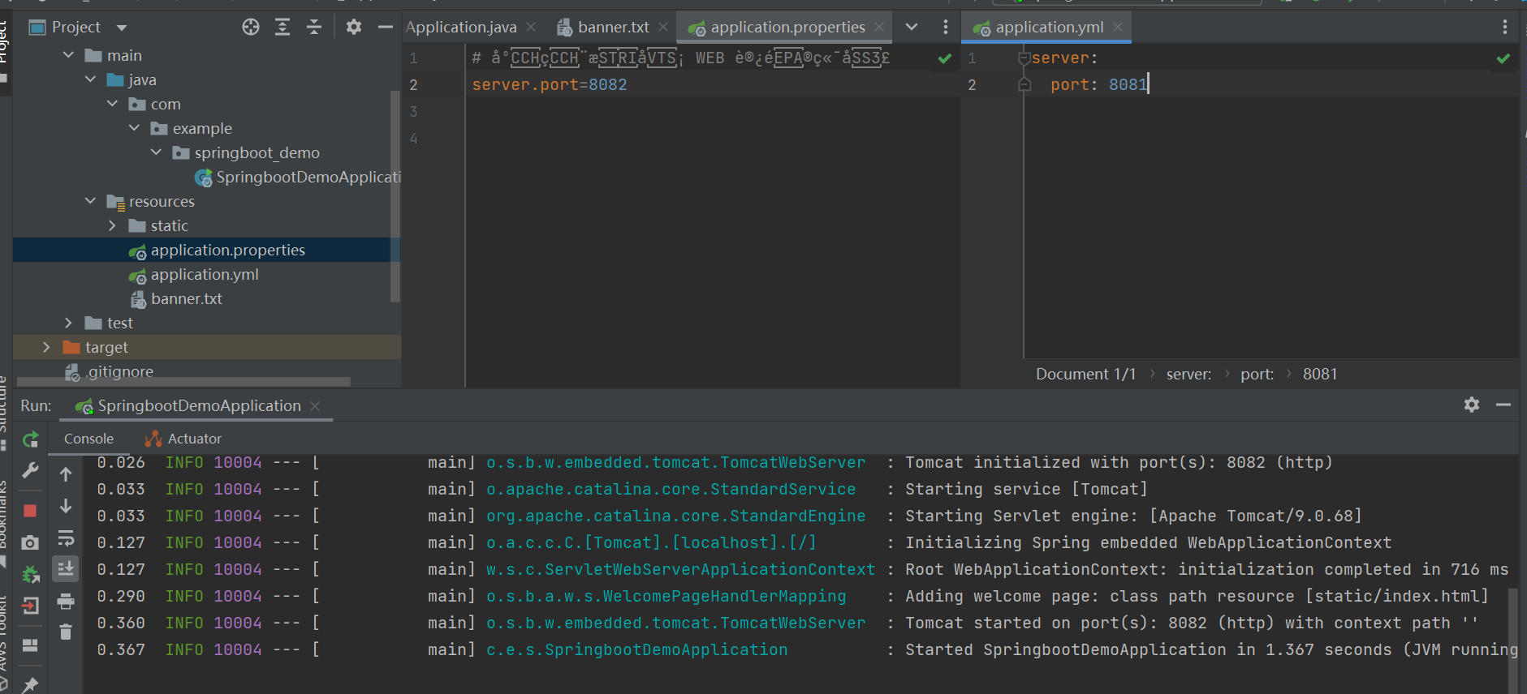Screen dimensions: 1527x694
Task: Expand all nodes in the Project panel
Action: click(x=283, y=27)
